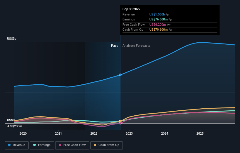The height and width of the screenshot is (153, 240).
Task: Click the Earnings row label in tooltip
Action: (129, 19)
